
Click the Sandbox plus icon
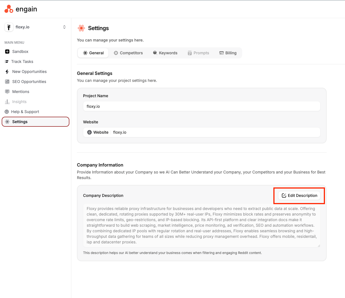(x=7, y=52)
